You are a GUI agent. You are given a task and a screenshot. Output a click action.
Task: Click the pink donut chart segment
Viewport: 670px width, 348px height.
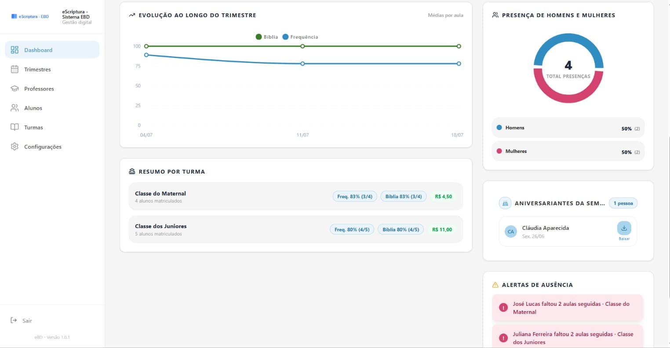click(x=568, y=99)
